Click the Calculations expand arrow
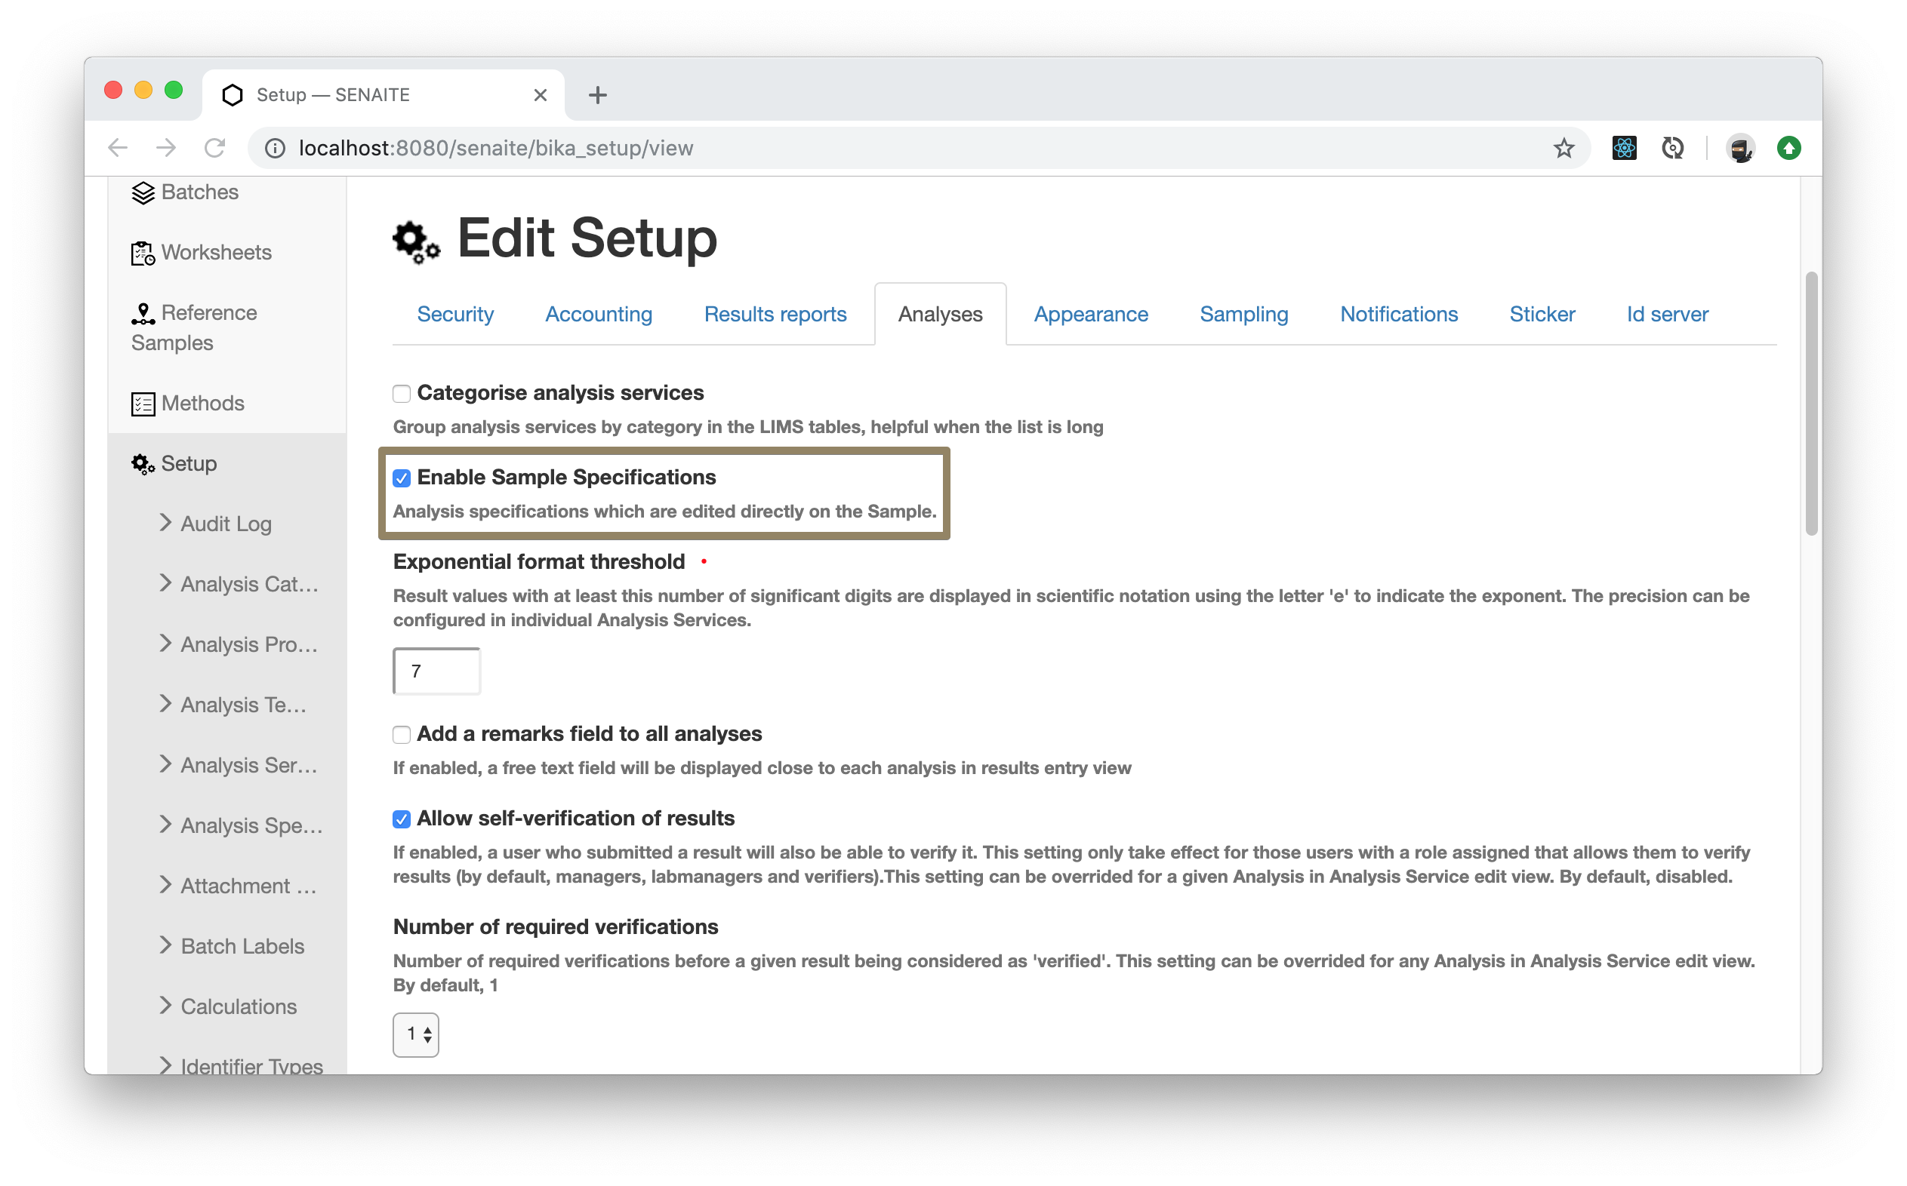This screenshot has width=1907, height=1186. point(164,1006)
